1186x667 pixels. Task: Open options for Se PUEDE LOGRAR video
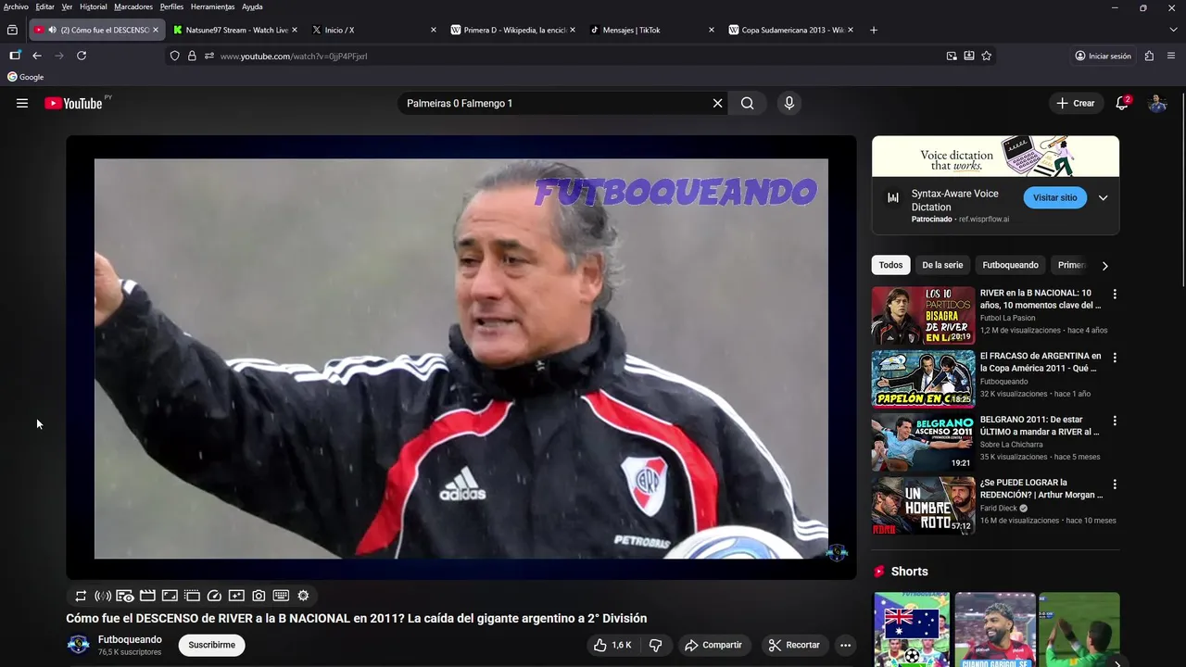point(1115,484)
